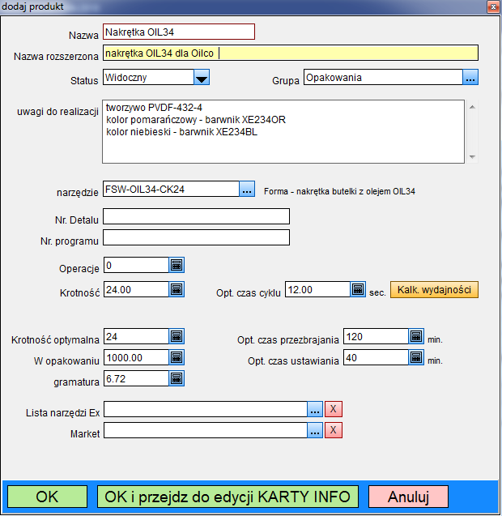Click OK button
Viewport: 502px width, 516px height.
click(x=48, y=497)
